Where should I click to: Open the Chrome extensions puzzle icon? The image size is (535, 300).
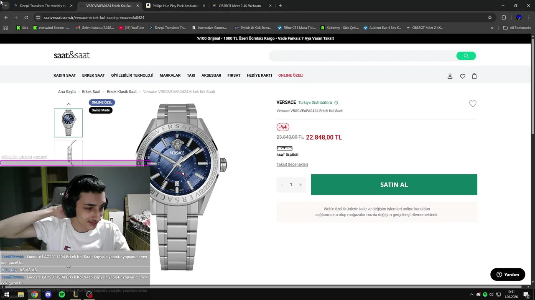(x=504, y=17)
